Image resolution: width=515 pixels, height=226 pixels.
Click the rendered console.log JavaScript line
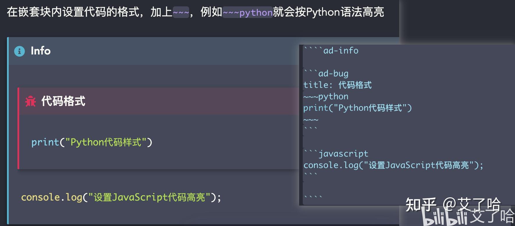coord(121,197)
